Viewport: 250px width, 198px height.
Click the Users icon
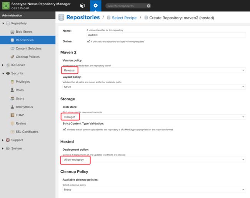(x=12, y=98)
